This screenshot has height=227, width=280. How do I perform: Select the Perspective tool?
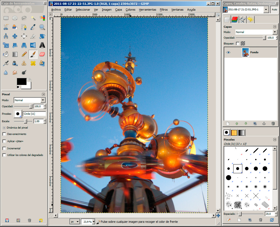click(x=24, y=45)
